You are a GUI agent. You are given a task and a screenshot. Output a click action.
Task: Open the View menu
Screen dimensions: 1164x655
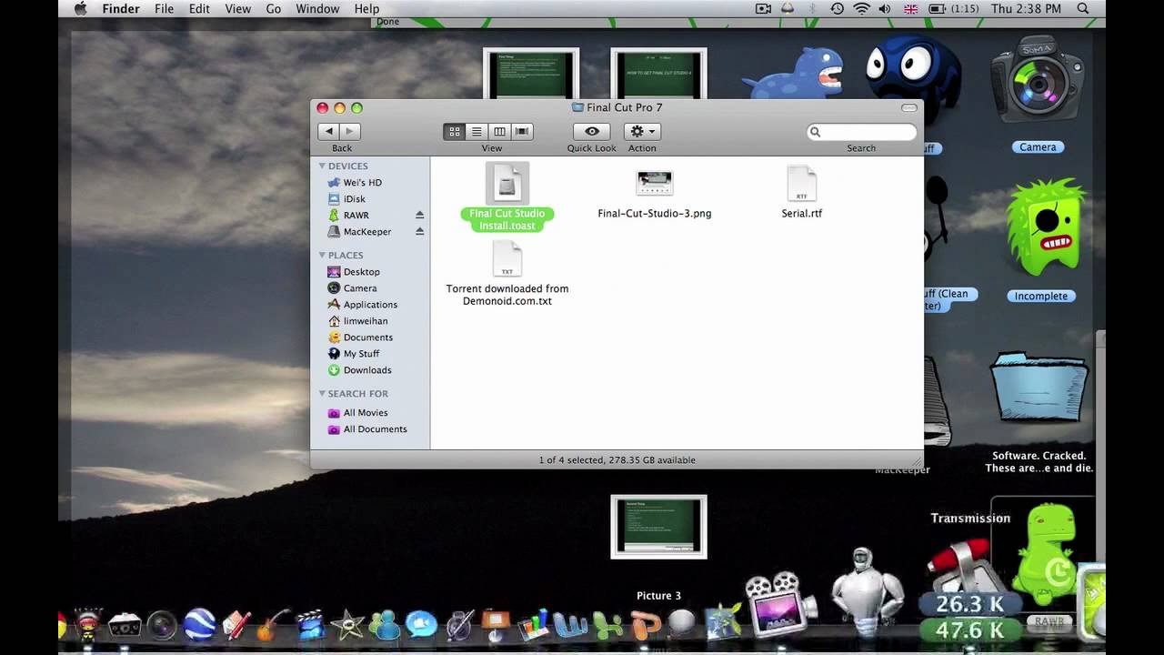tap(237, 9)
